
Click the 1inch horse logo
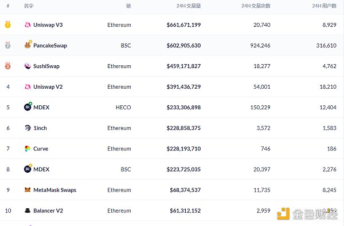coord(28,128)
